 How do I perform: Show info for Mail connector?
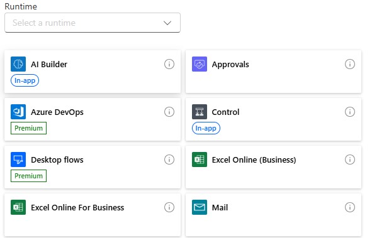point(350,207)
